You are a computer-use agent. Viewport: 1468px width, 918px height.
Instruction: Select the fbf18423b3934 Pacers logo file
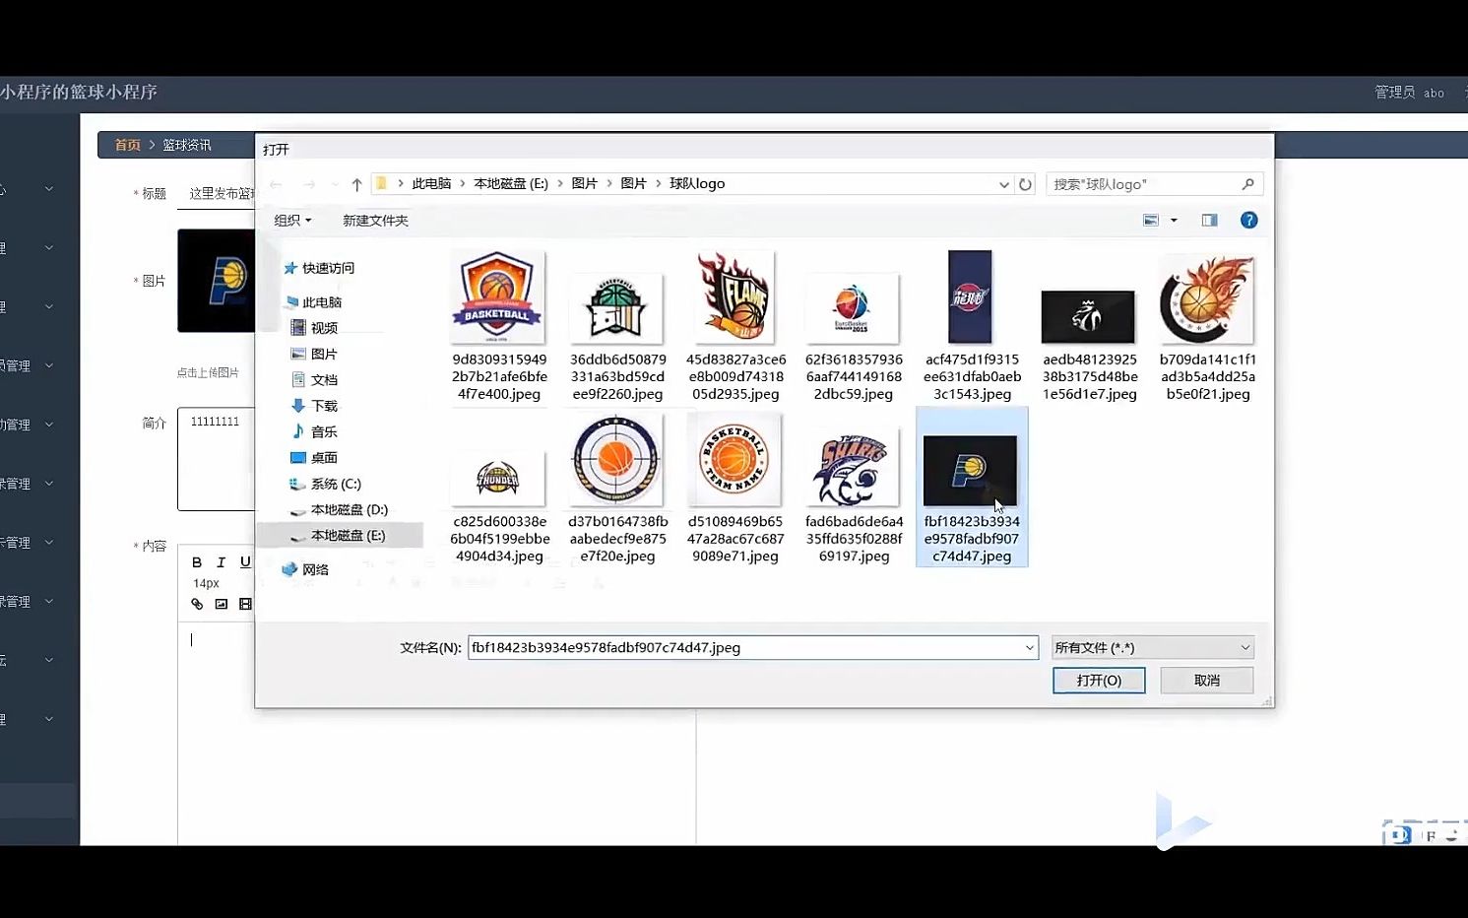(x=972, y=488)
